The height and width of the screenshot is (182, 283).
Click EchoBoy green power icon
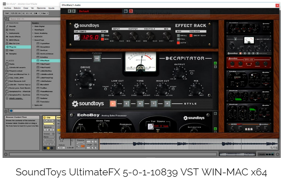click(215, 129)
